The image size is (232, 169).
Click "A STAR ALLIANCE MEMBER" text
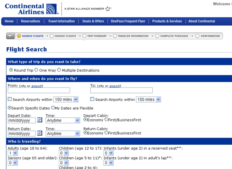(x=84, y=9)
